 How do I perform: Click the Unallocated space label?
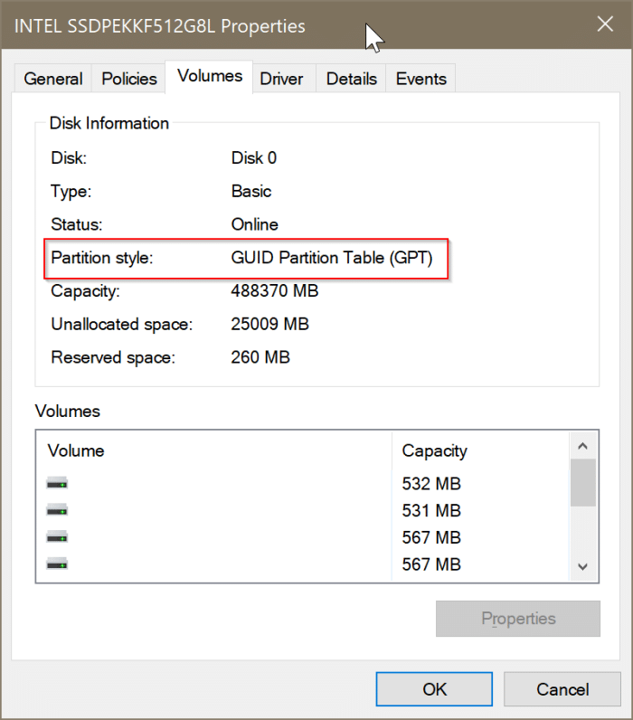[x=122, y=324]
